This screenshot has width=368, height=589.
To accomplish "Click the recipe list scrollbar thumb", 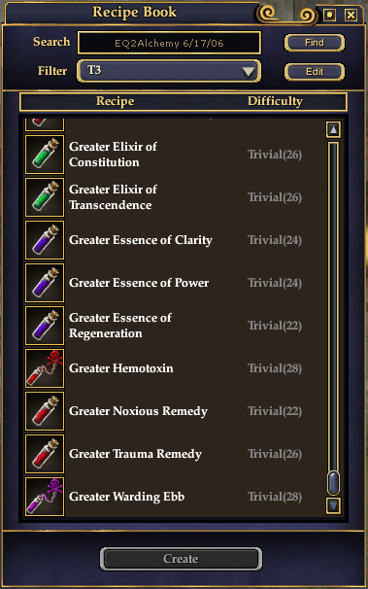I will pos(333,482).
